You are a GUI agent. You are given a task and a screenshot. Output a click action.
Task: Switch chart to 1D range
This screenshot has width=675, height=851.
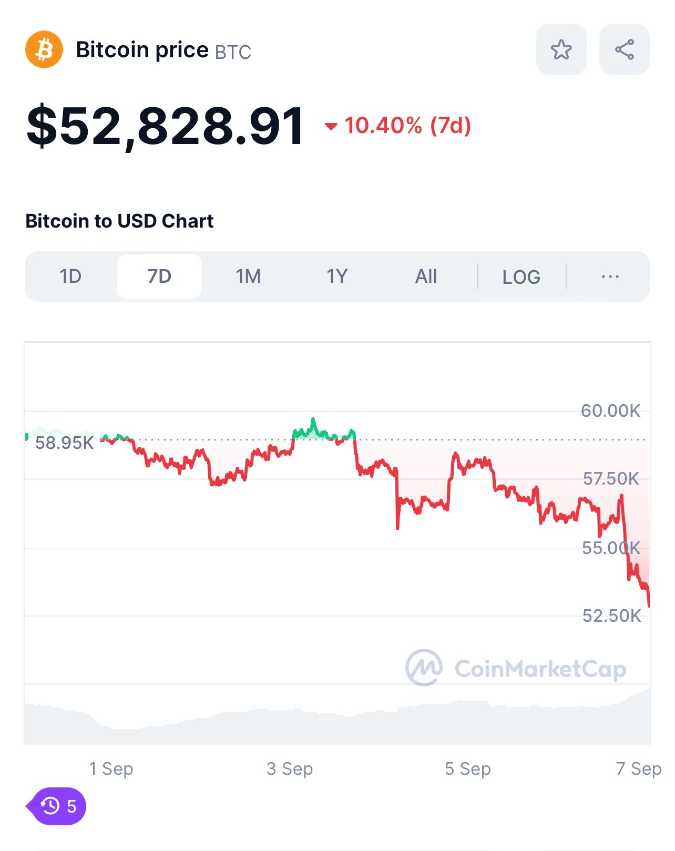click(x=70, y=276)
